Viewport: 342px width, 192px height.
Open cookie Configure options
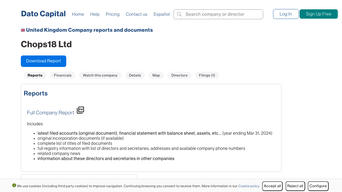coord(318,186)
